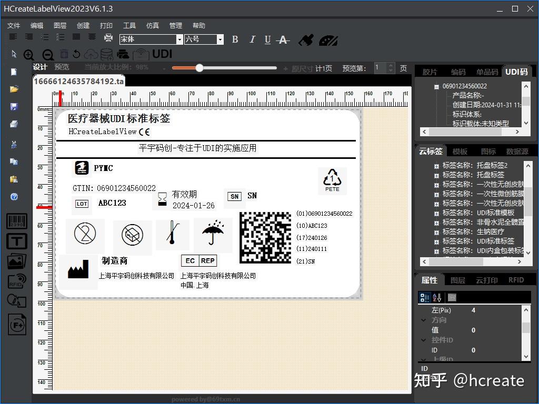
Task: Click the format paintbrush icon
Action: (306, 40)
